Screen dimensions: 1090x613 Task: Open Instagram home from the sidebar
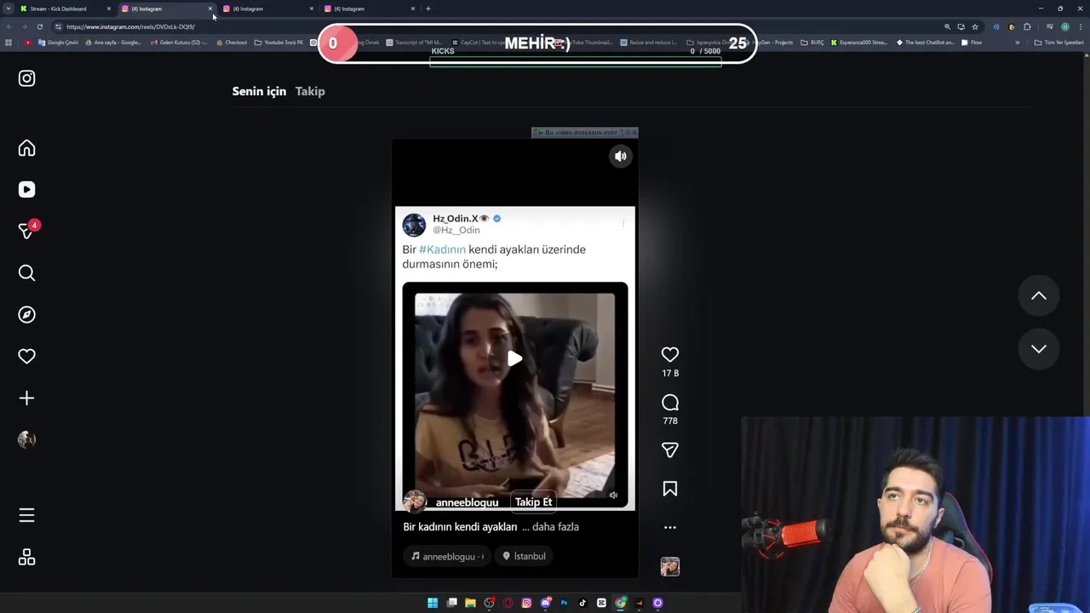click(26, 148)
